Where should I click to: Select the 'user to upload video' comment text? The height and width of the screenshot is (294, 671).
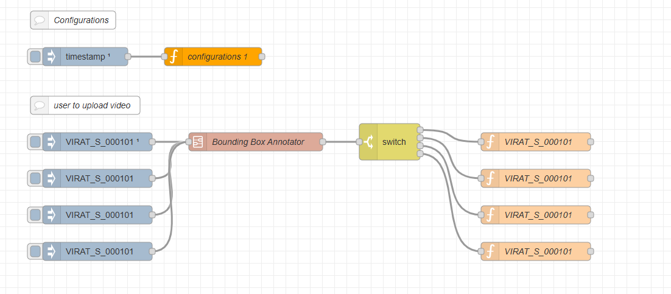92,105
